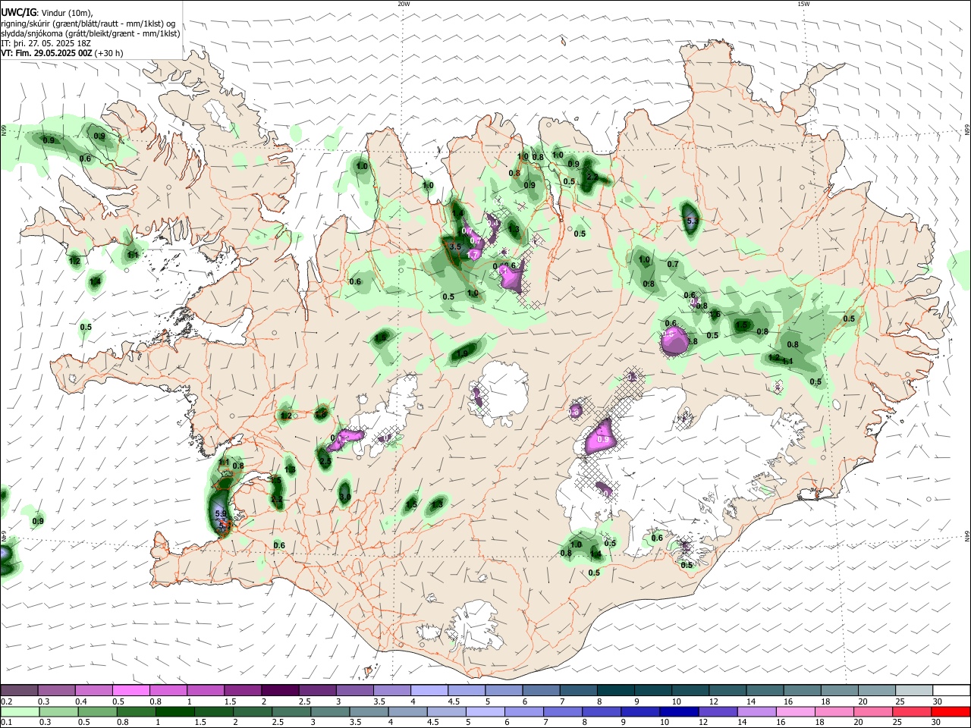Click the '0.1' label in the lower legend
Screen dimensions: 971x728
click(x=7, y=723)
